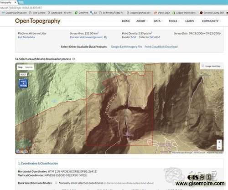This screenshot has height=190, width=228.
Task: Expand the LEARN menu
Action: click(x=190, y=21)
